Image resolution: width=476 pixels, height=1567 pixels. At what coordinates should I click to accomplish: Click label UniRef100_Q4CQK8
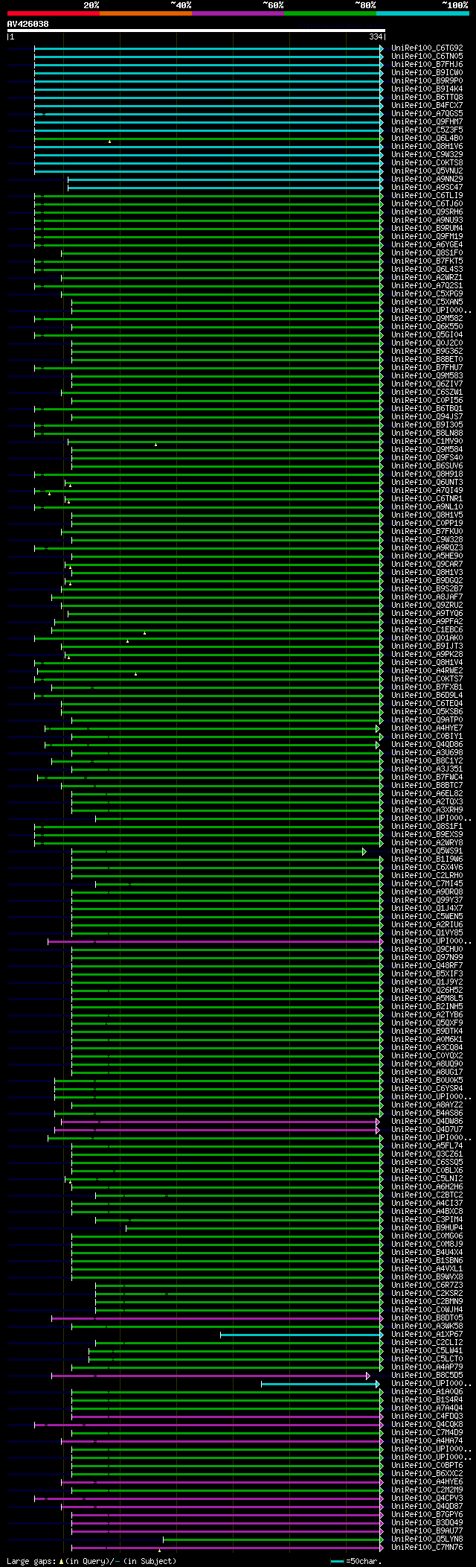coord(427,1425)
